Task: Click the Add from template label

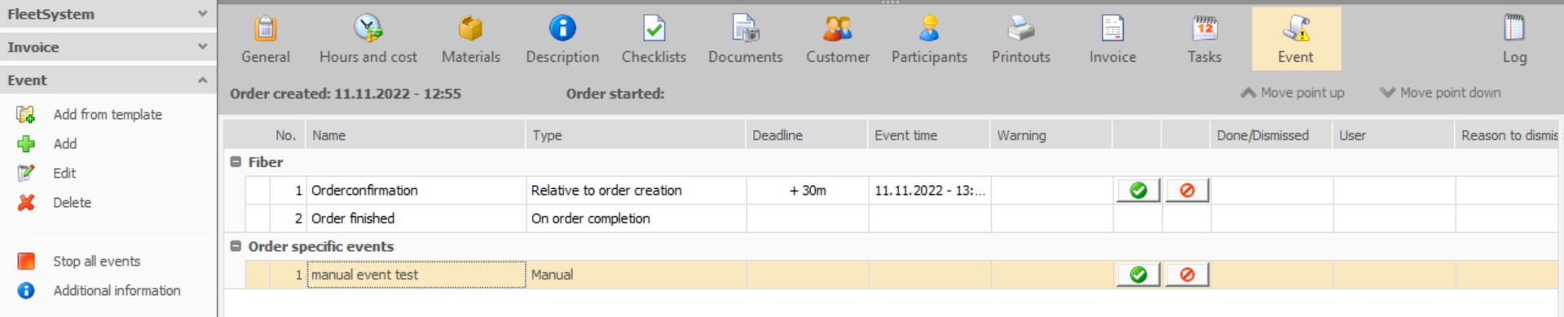Action: coord(108,115)
